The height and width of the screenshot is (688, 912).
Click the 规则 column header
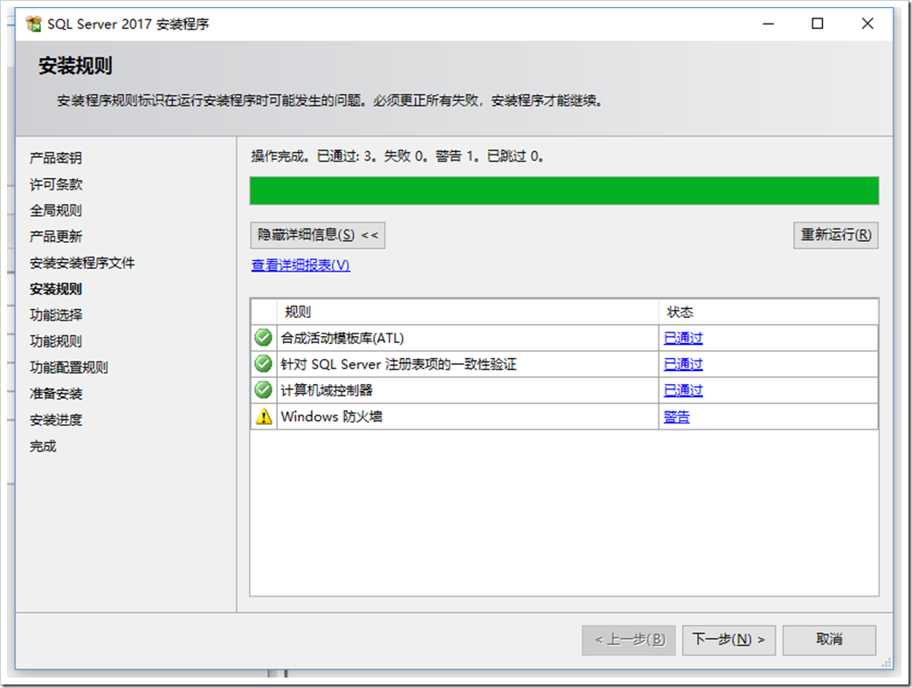[468, 312]
